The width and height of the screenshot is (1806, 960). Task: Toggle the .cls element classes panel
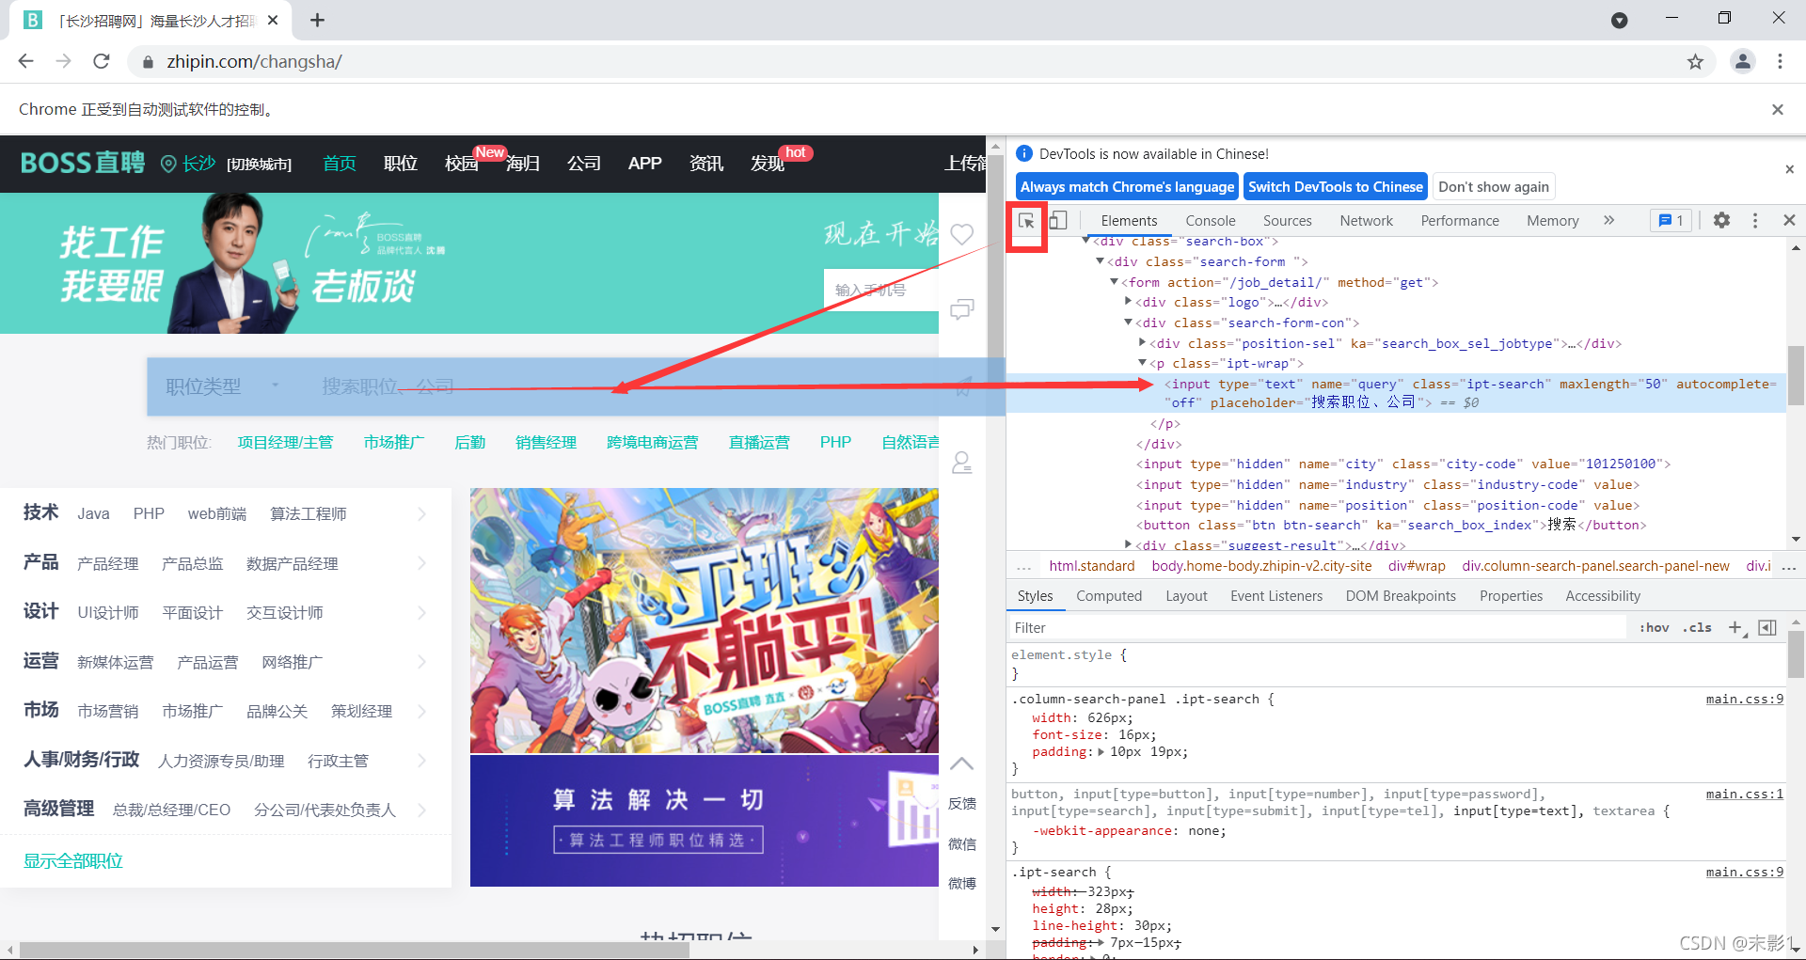point(1698,628)
